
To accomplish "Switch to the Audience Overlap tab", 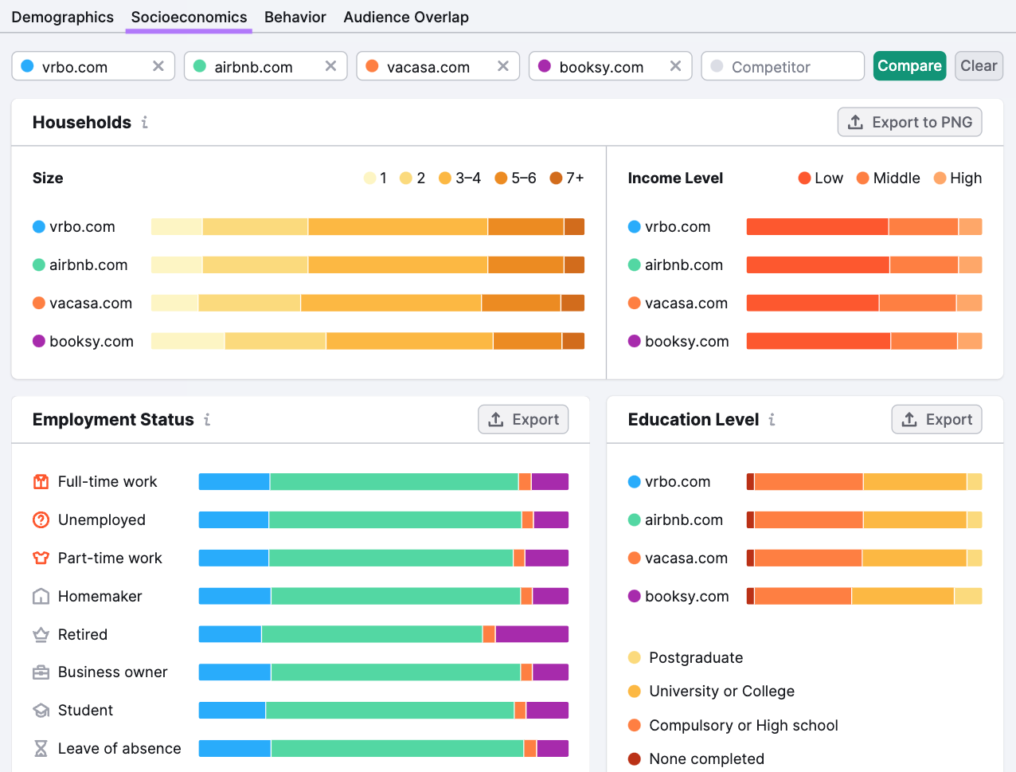I will [406, 17].
